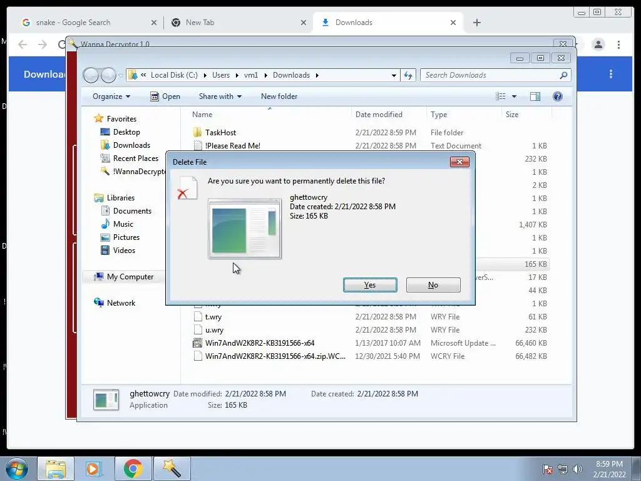Open Music library
The height and width of the screenshot is (481, 641).
(123, 224)
